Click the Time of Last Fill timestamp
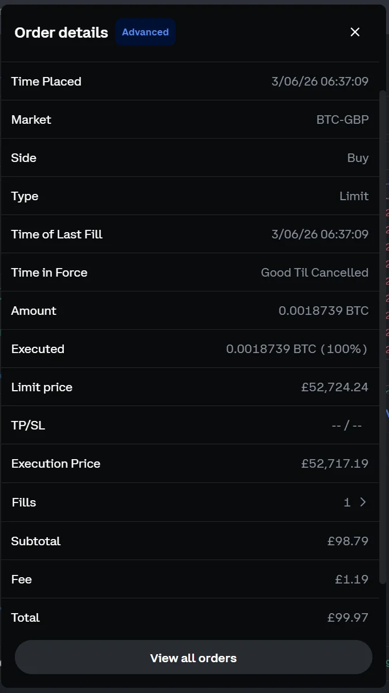 [x=319, y=234]
